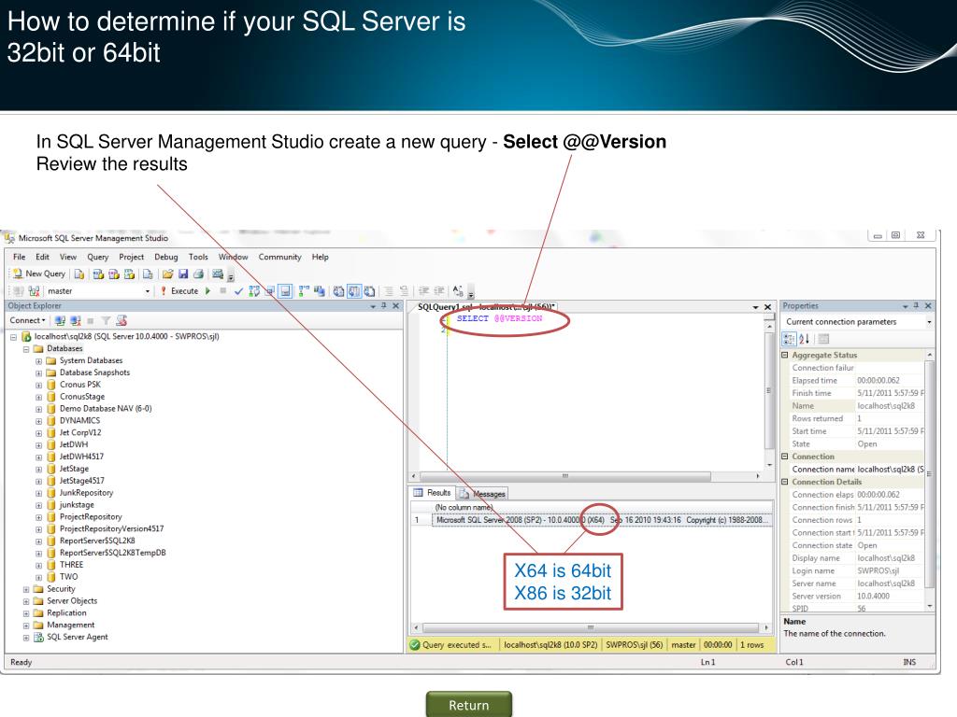Open the Tools menu
The width and height of the screenshot is (957, 717).
point(198,258)
